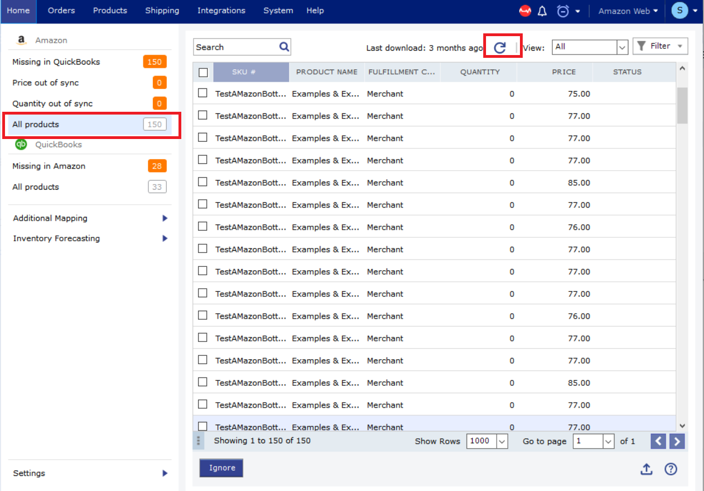Click the Ignore button
The height and width of the screenshot is (491, 704).
pos(221,468)
